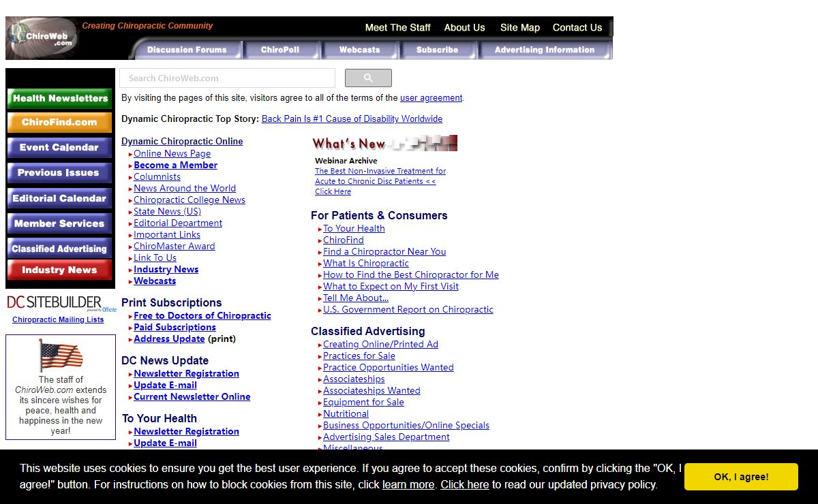Open Meet The Staff page
Viewport: 818px width, 504px height.
pos(398,28)
